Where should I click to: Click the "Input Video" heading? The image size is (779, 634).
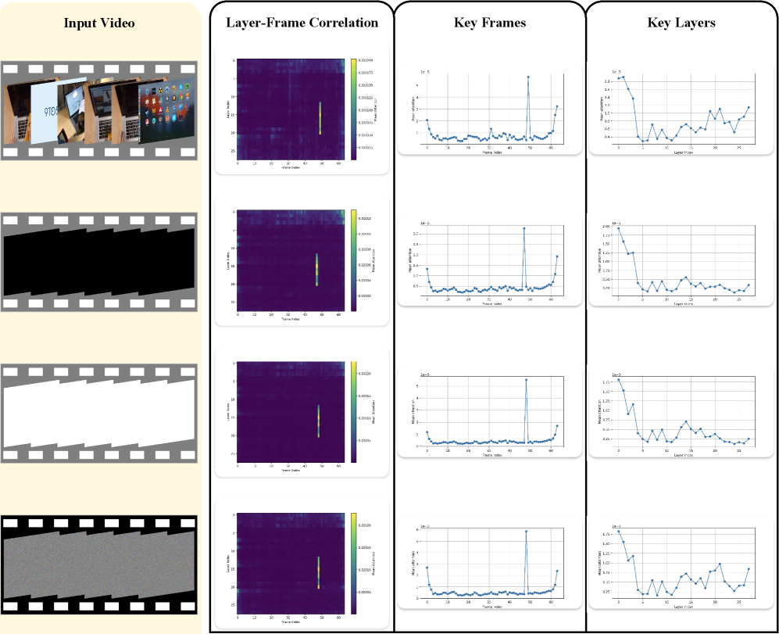click(x=99, y=23)
